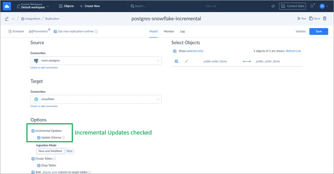Select New and Modified ingestion mode
The height and width of the screenshot is (174, 334).
coord(50,151)
